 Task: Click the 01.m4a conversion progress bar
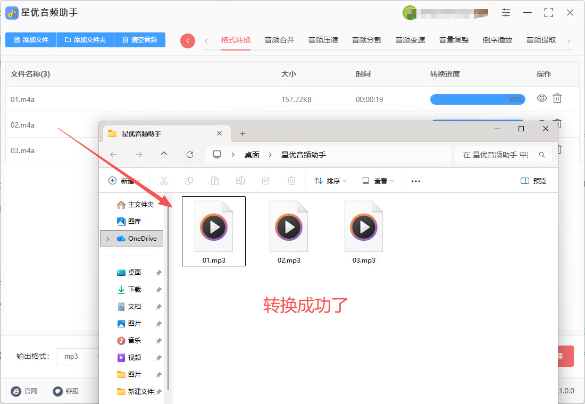point(477,99)
